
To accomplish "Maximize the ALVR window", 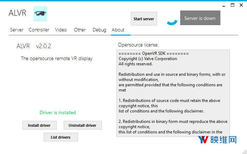I will [233, 5].
